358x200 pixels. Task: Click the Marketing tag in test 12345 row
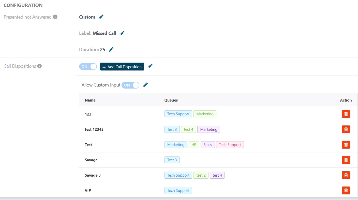[x=209, y=129]
